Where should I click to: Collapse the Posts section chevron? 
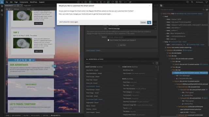click(x=156, y=79)
